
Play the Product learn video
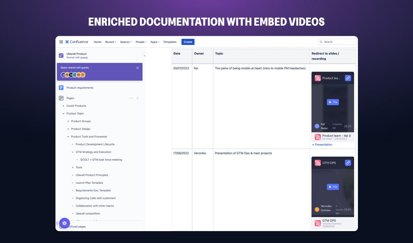333,102
